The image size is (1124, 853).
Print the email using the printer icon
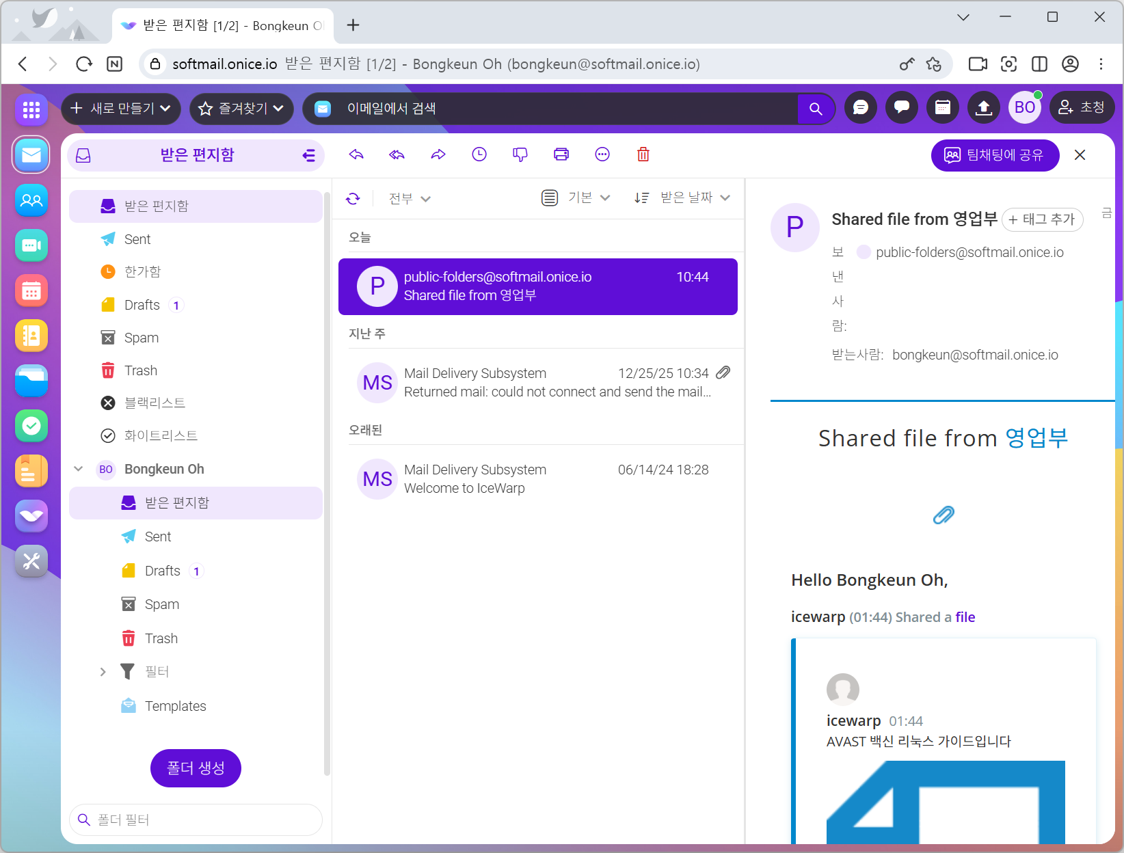561,154
